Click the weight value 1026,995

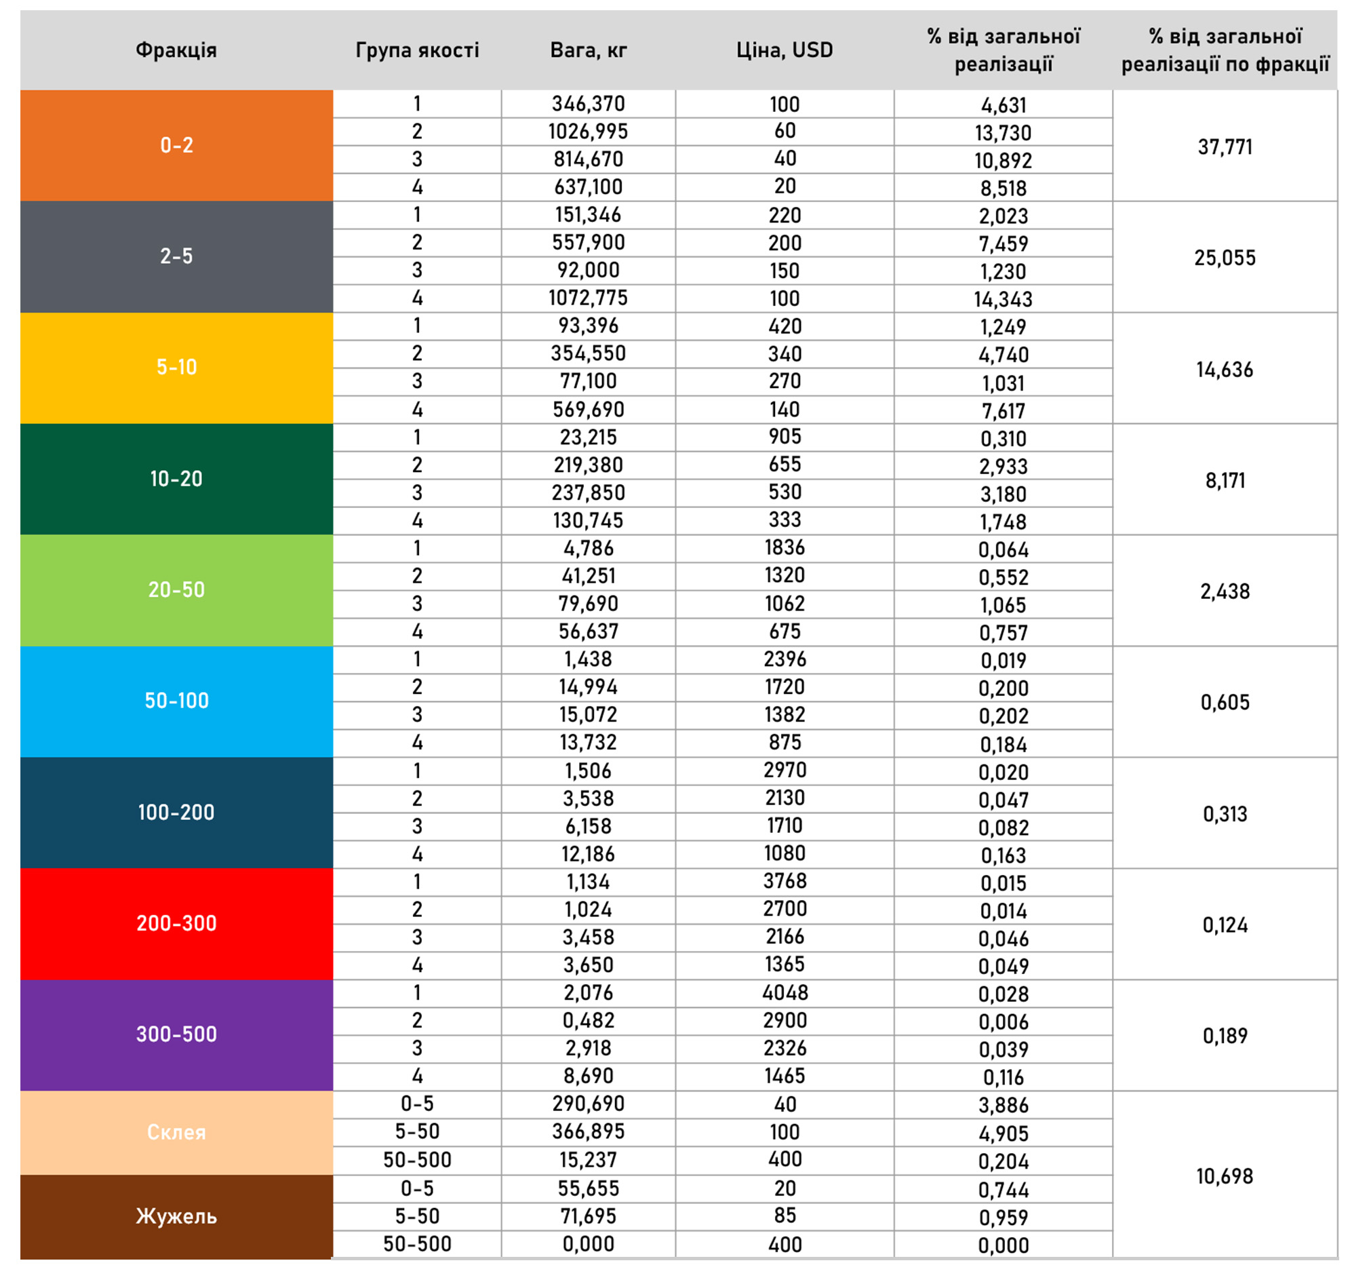588,132
